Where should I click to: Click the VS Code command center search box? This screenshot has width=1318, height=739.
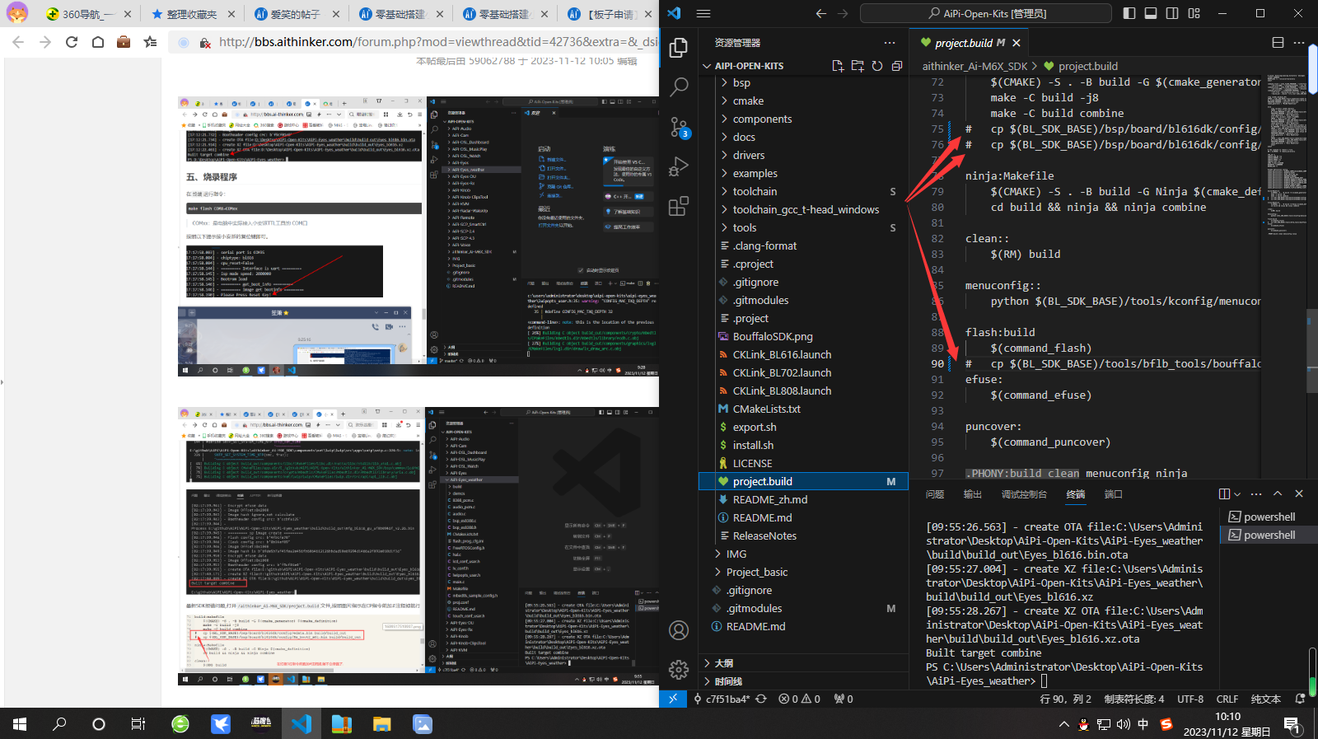[986, 13]
